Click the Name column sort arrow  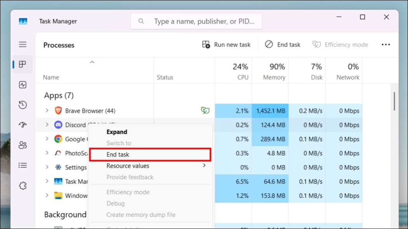[x=92, y=62]
